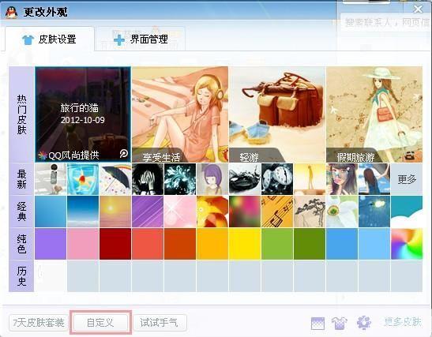The width and height of the screenshot is (432, 337).
Task: Choose the teal cloud skin in the 经典 row
Action: coord(407,212)
